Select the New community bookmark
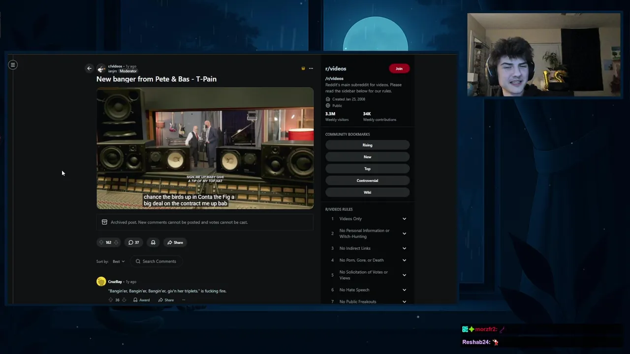 coord(367,157)
